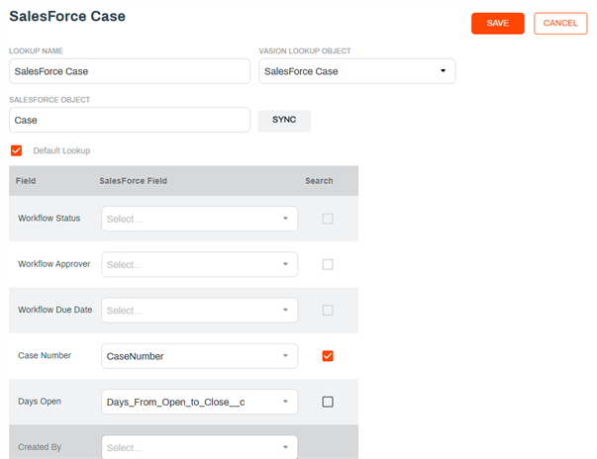Click the SalesForce Field column header
Screen dimensions: 597x459
[x=134, y=181]
